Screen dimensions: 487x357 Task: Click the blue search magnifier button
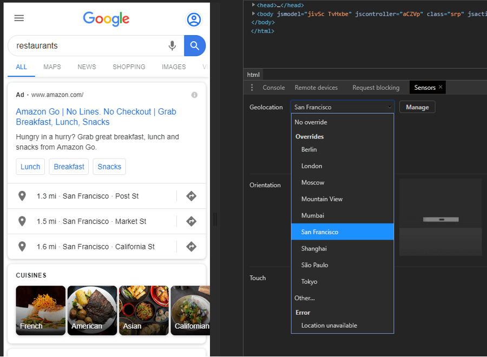click(x=195, y=45)
